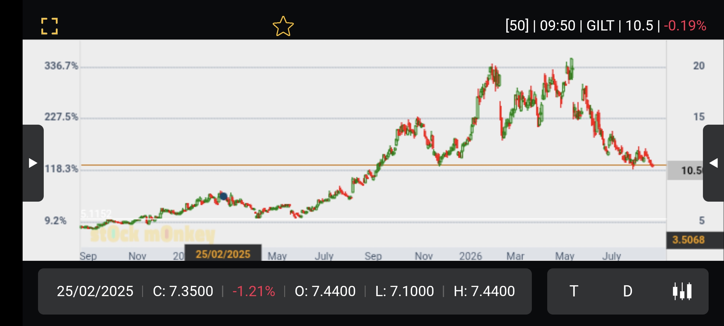The image size is (724, 326).
Task: Click the 25/02/2025 date label on axis
Action: pos(223,254)
